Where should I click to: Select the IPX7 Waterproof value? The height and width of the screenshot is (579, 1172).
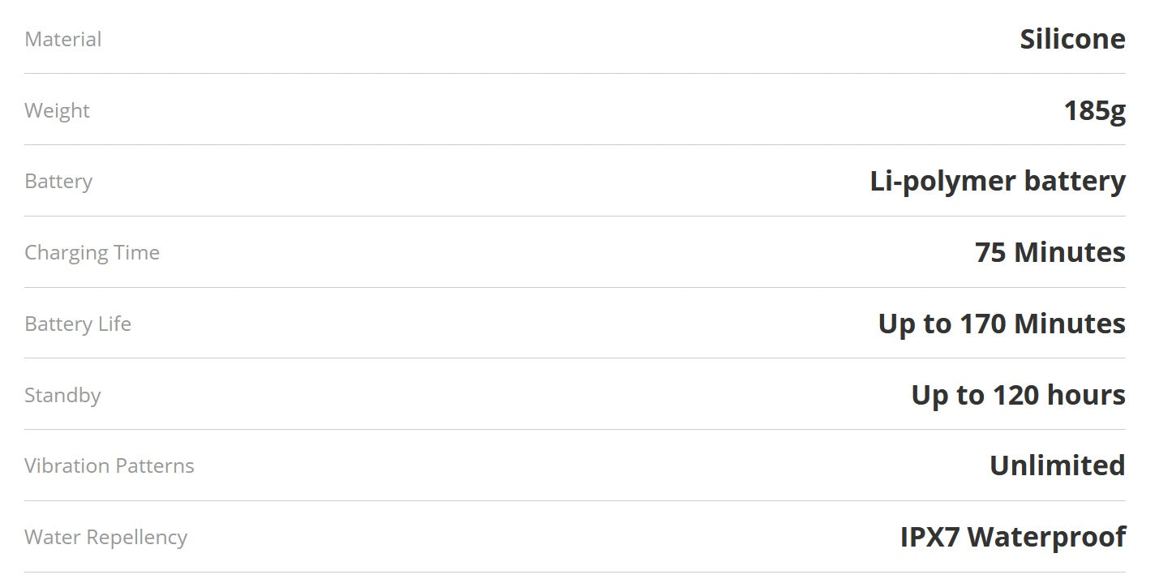[1013, 537]
